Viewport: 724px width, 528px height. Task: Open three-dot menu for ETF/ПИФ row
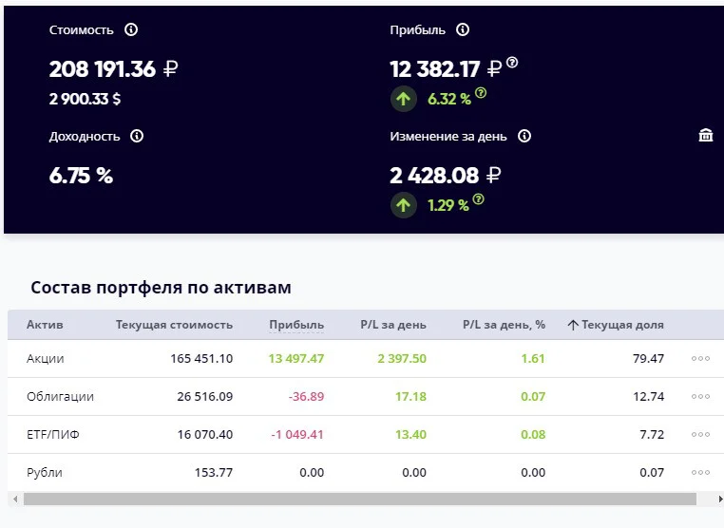coord(700,434)
